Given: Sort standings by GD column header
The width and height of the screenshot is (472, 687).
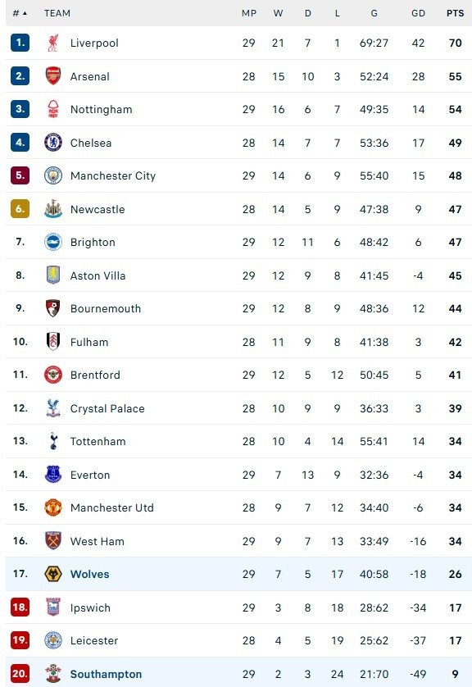Looking at the screenshot, I should [418, 13].
